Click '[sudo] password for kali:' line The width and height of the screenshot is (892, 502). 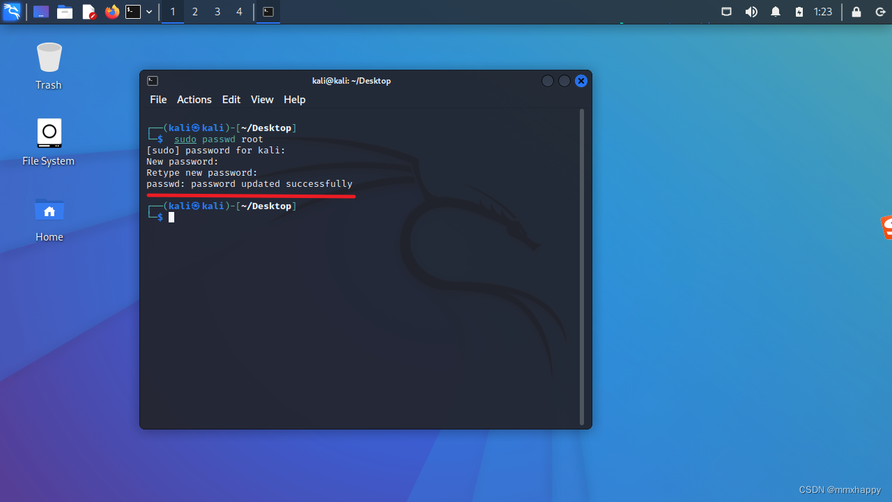point(216,151)
